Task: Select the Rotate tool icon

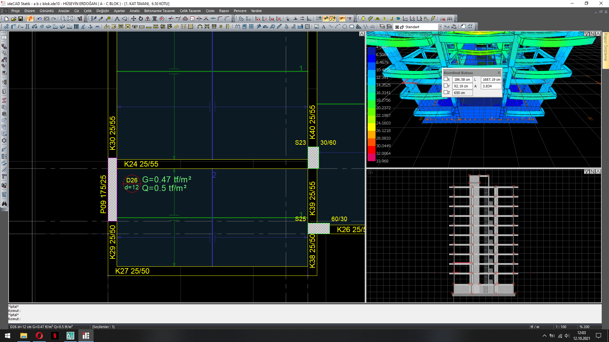Action: (141, 19)
